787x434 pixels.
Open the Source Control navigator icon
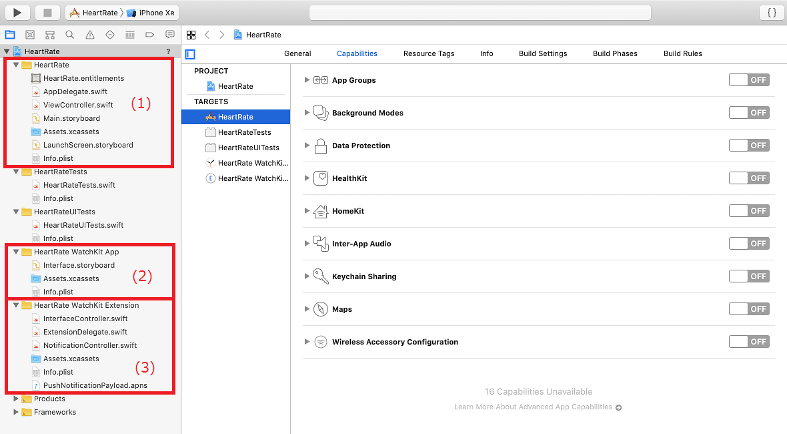point(30,35)
